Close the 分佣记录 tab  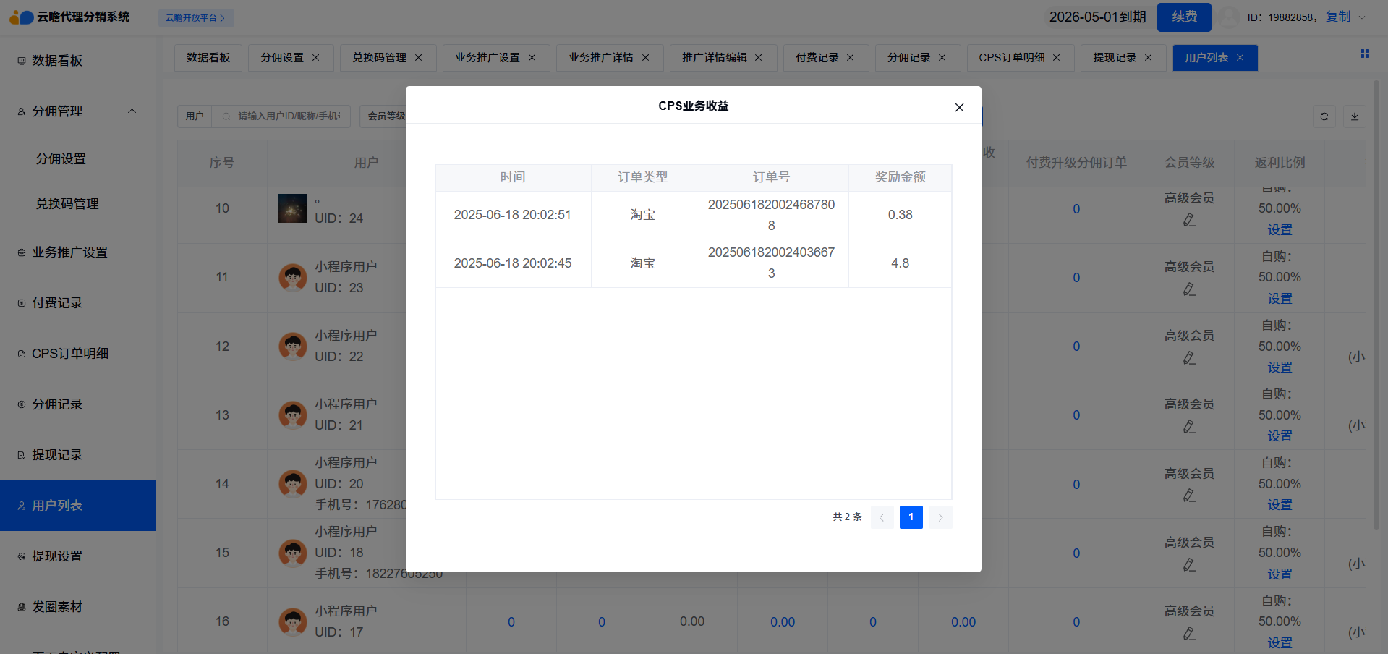click(x=942, y=58)
